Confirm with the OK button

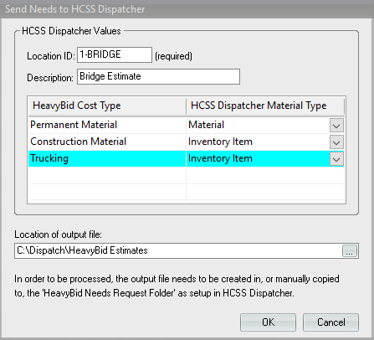pos(268,322)
